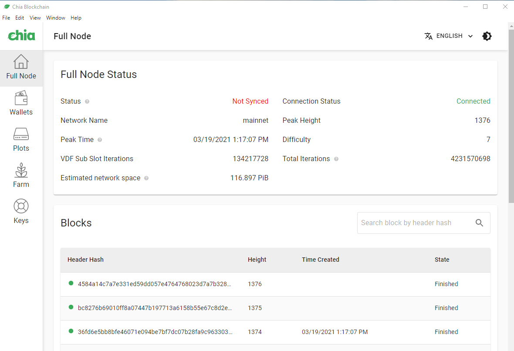Click the search magnifier icon

click(479, 223)
